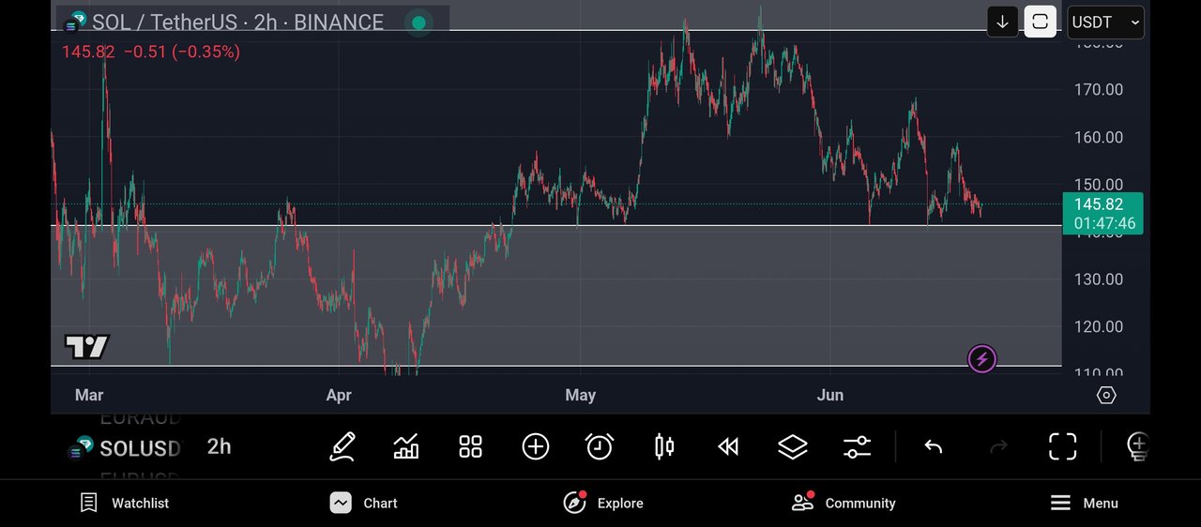Open the ideas lightbulb icon
This screenshot has width=1201, height=527.
tap(1137, 446)
